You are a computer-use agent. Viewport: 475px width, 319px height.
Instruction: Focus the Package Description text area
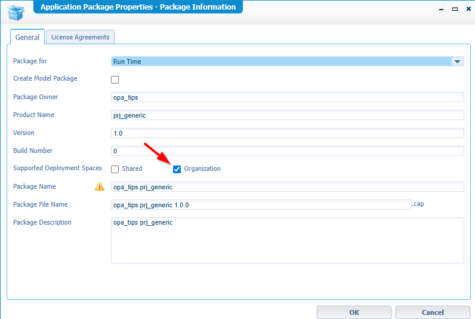pos(287,240)
